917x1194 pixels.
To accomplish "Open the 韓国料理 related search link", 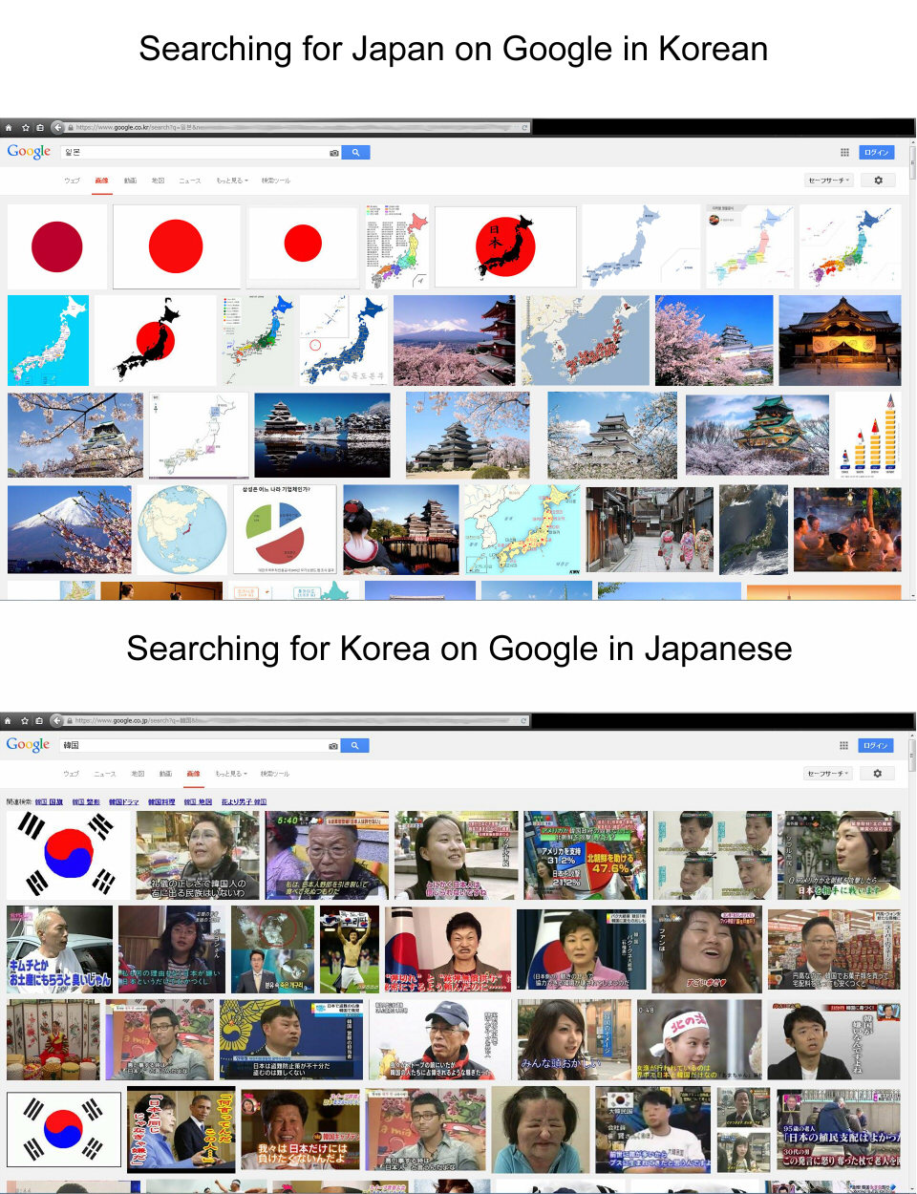I will pos(161,802).
